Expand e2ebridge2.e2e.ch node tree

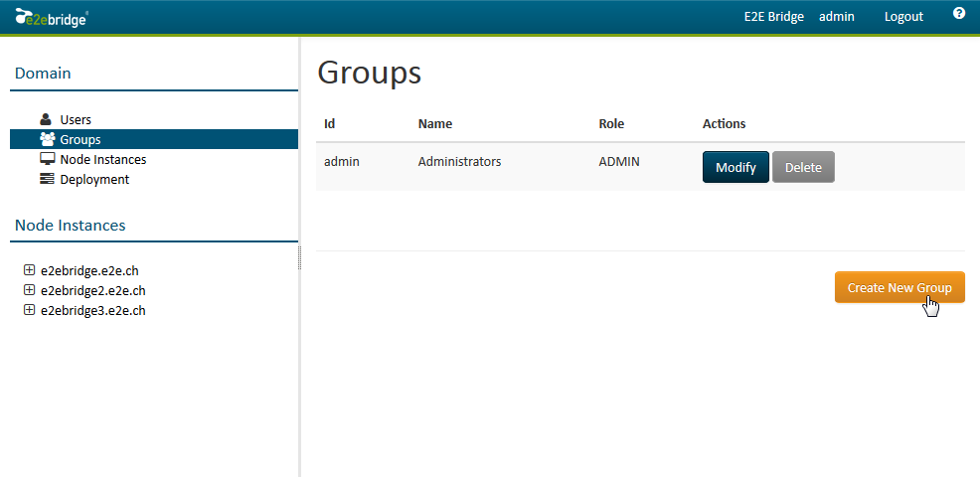pyautogui.click(x=29, y=290)
